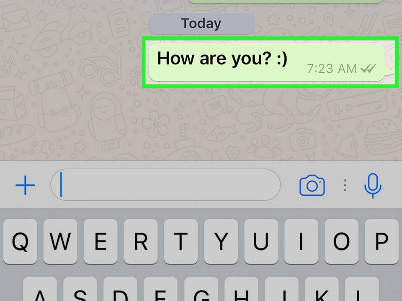Tap the G key on keyboard
The width and height of the screenshot is (402, 301).
pos(201,289)
